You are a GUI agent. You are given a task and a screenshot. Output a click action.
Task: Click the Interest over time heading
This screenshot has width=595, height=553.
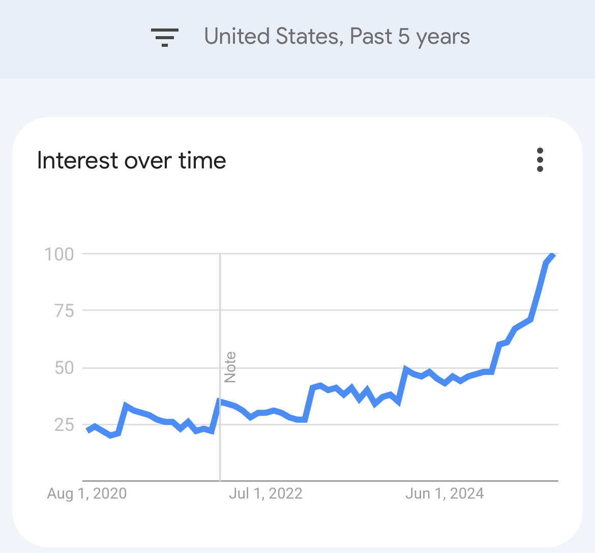tap(132, 160)
